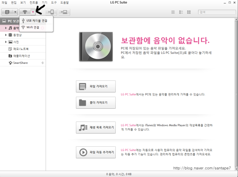The width and height of the screenshot is (238, 177).
Task: Click status text 0 음악, 0 시간, 0 KB
Action: [x=119, y=174]
